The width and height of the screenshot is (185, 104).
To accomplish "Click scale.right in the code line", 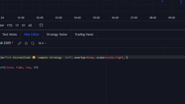I will 114,57.
